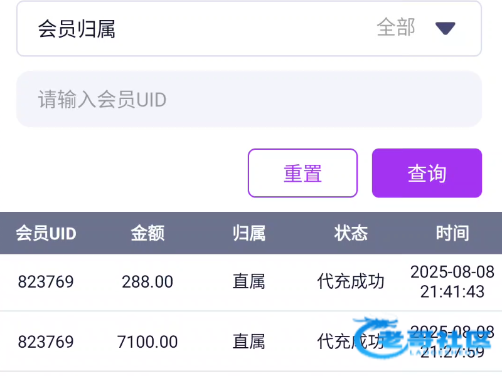Screen dimensions: 502x376
Task: Select UID 823769 in the 7100.00 row
Action: click(46, 342)
